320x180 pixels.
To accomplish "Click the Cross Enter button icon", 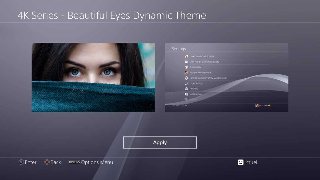I will (21, 162).
